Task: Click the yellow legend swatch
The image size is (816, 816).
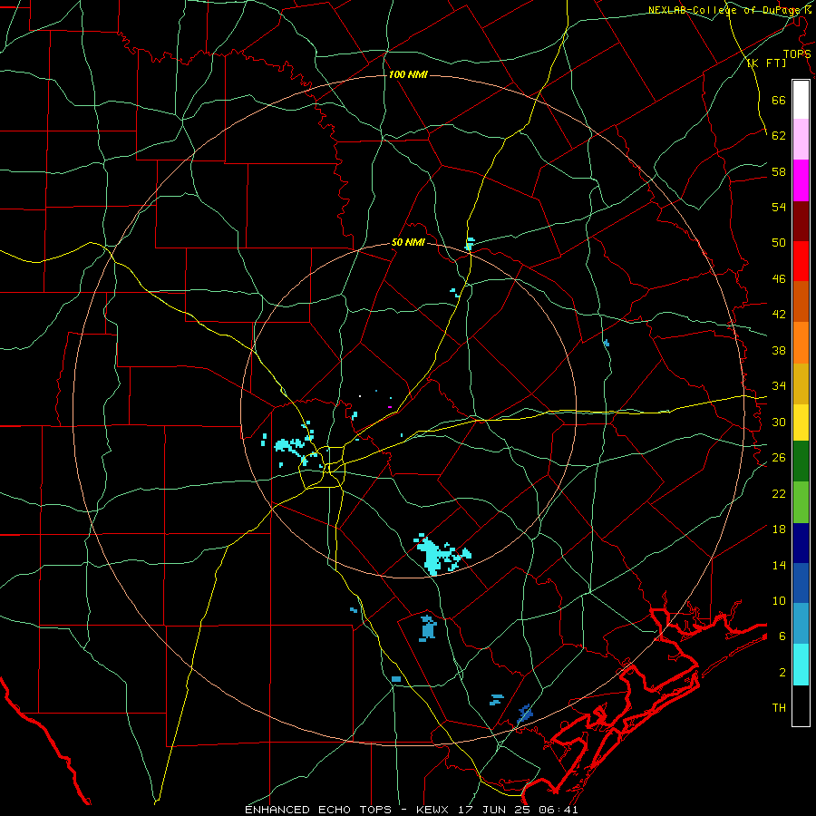Action: coord(801,423)
